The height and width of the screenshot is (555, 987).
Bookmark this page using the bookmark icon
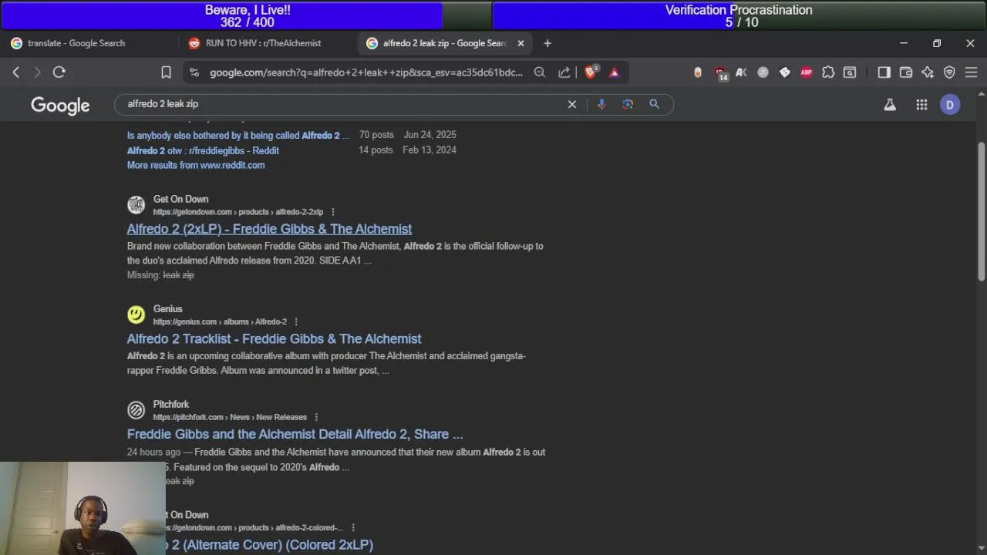166,72
